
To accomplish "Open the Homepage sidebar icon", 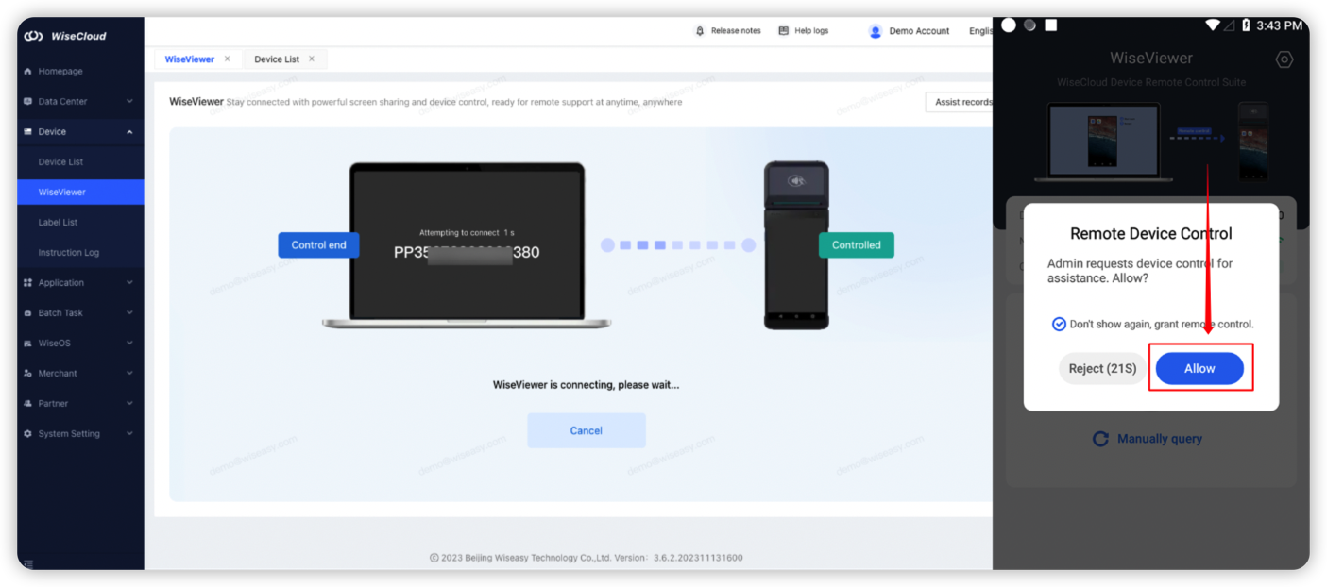I will (x=27, y=72).
